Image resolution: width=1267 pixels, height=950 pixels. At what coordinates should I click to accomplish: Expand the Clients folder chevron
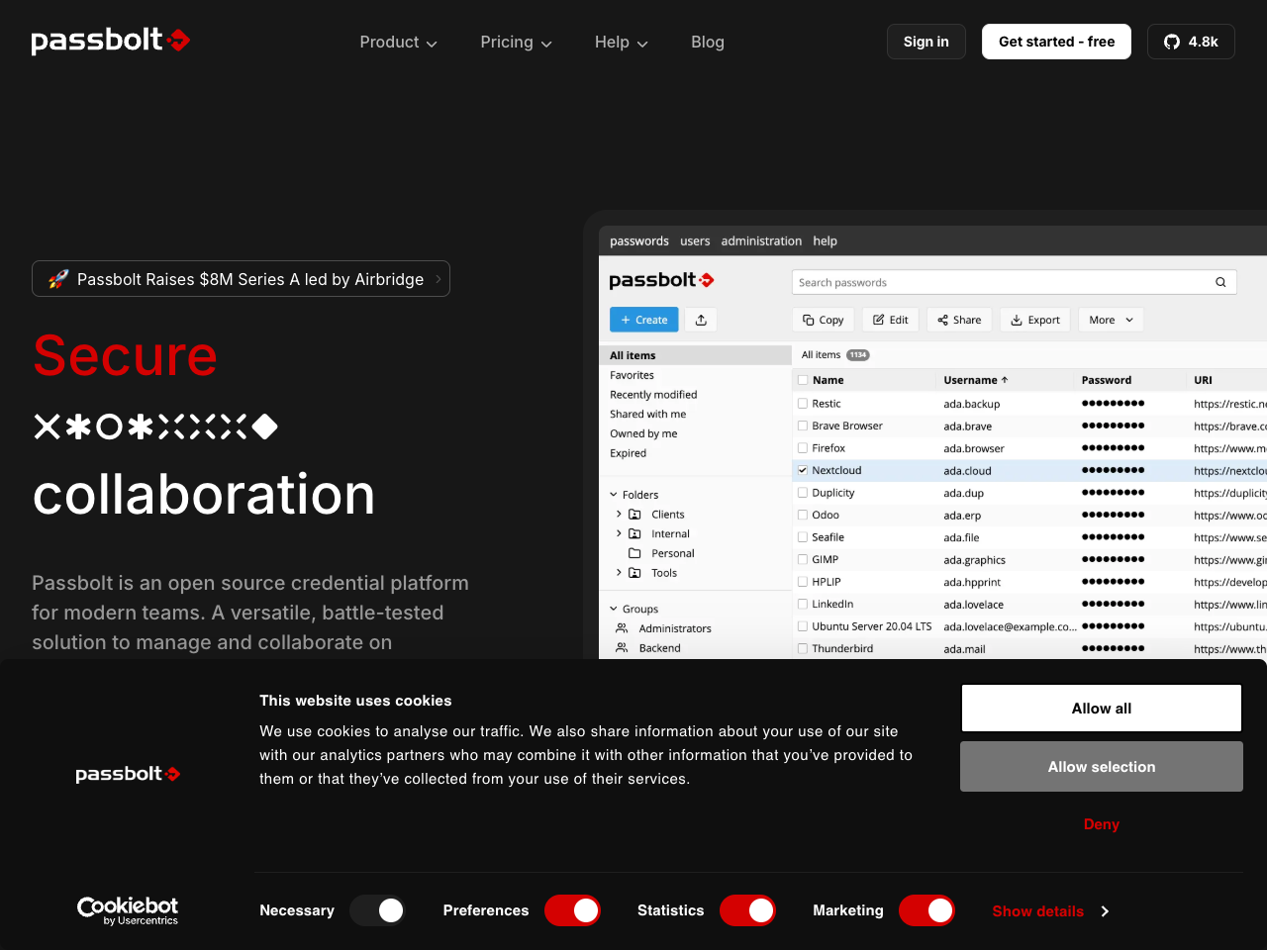tap(619, 515)
